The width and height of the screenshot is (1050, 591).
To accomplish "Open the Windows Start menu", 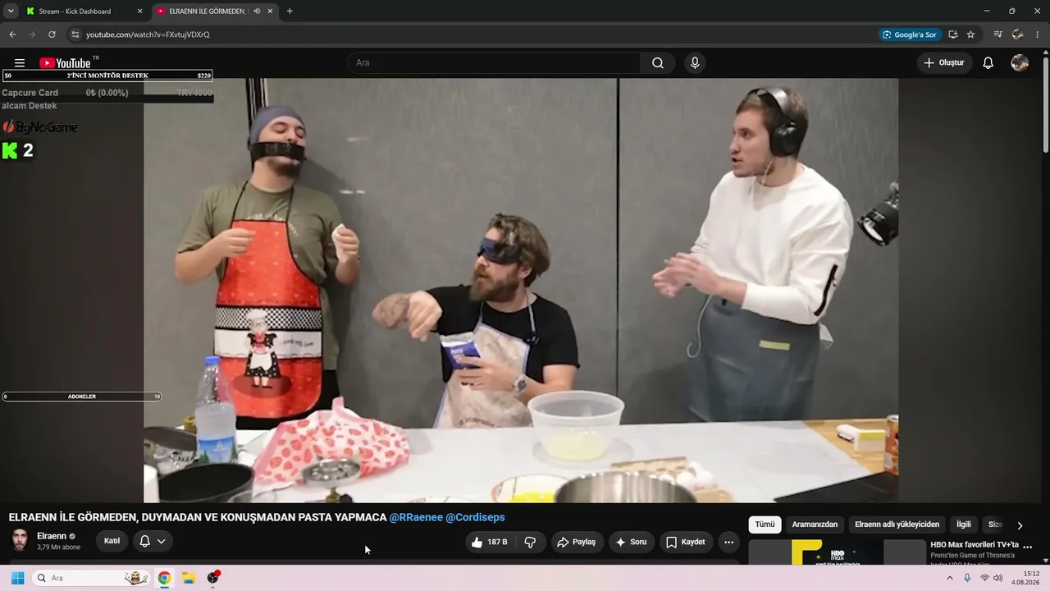I will tap(17, 578).
